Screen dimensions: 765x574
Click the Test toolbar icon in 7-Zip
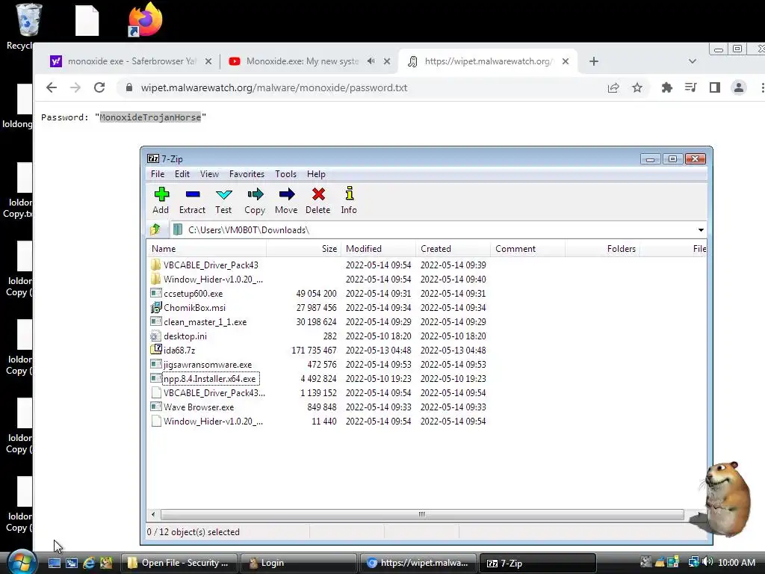click(x=223, y=200)
